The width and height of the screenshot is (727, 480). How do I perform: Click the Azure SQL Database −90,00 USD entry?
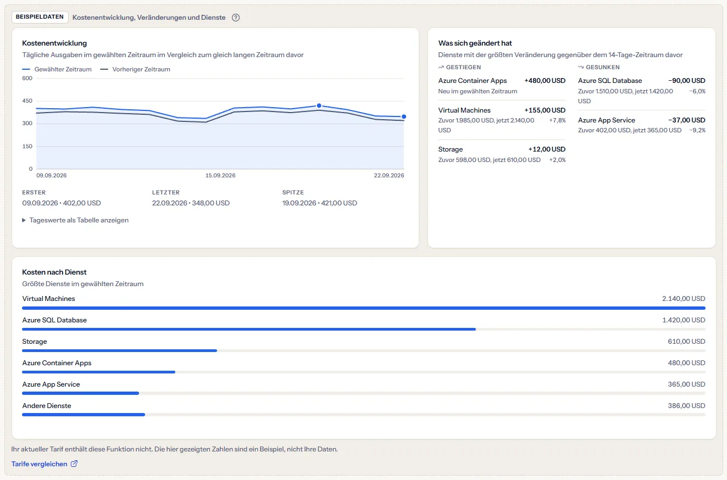coord(642,91)
